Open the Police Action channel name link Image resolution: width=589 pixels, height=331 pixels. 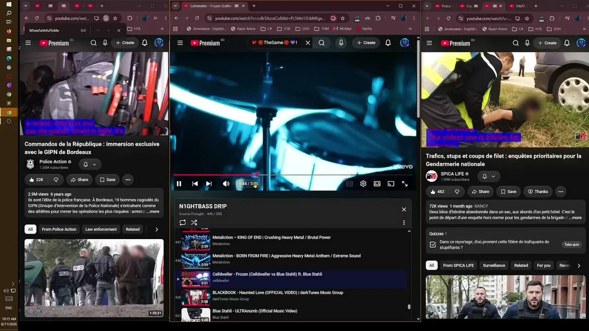[x=53, y=162]
